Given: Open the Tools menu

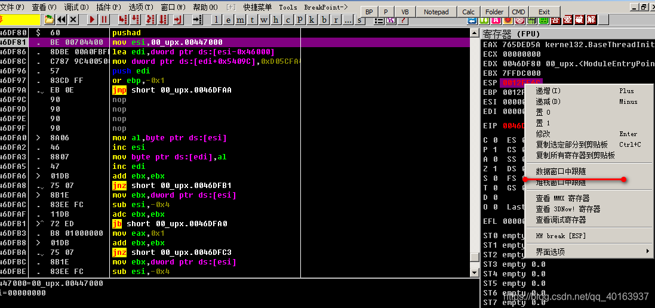Looking at the screenshot, I should pyautogui.click(x=288, y=7).
